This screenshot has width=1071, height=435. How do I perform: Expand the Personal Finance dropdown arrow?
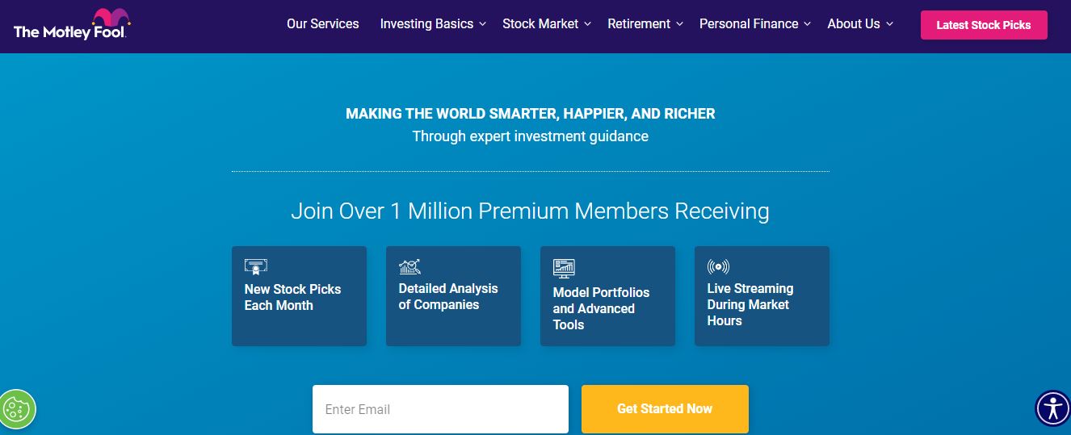(807, 24)
